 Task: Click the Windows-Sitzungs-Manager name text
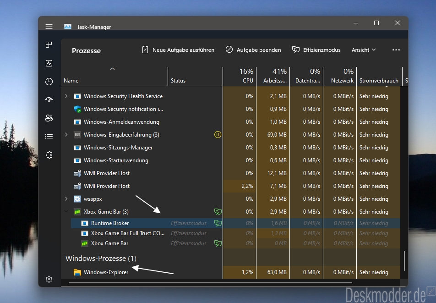point(118,148)
